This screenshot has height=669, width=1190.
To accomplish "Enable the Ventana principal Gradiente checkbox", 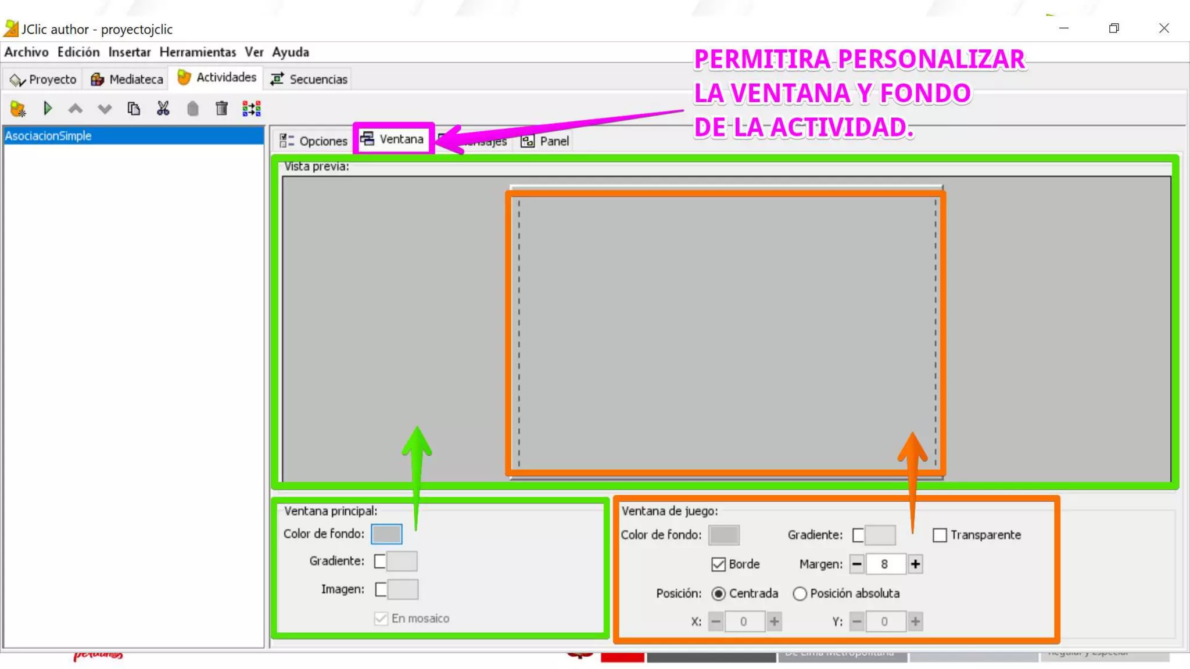I will [380, 561].
